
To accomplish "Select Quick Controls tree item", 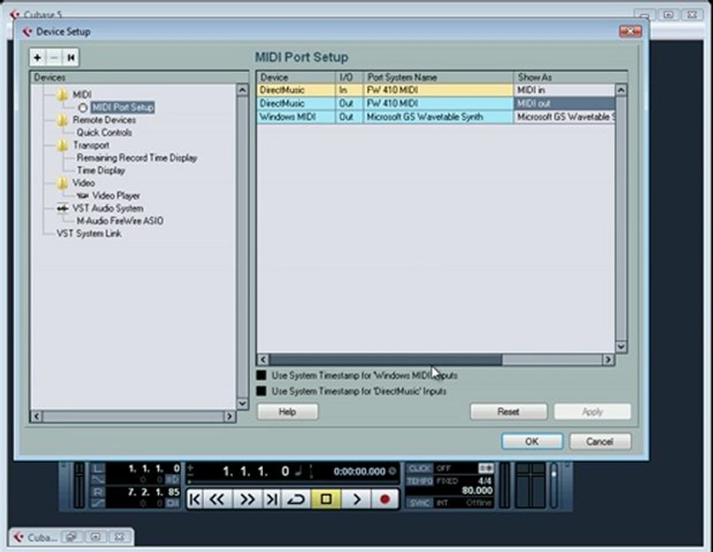I will (x=104, y=133).
